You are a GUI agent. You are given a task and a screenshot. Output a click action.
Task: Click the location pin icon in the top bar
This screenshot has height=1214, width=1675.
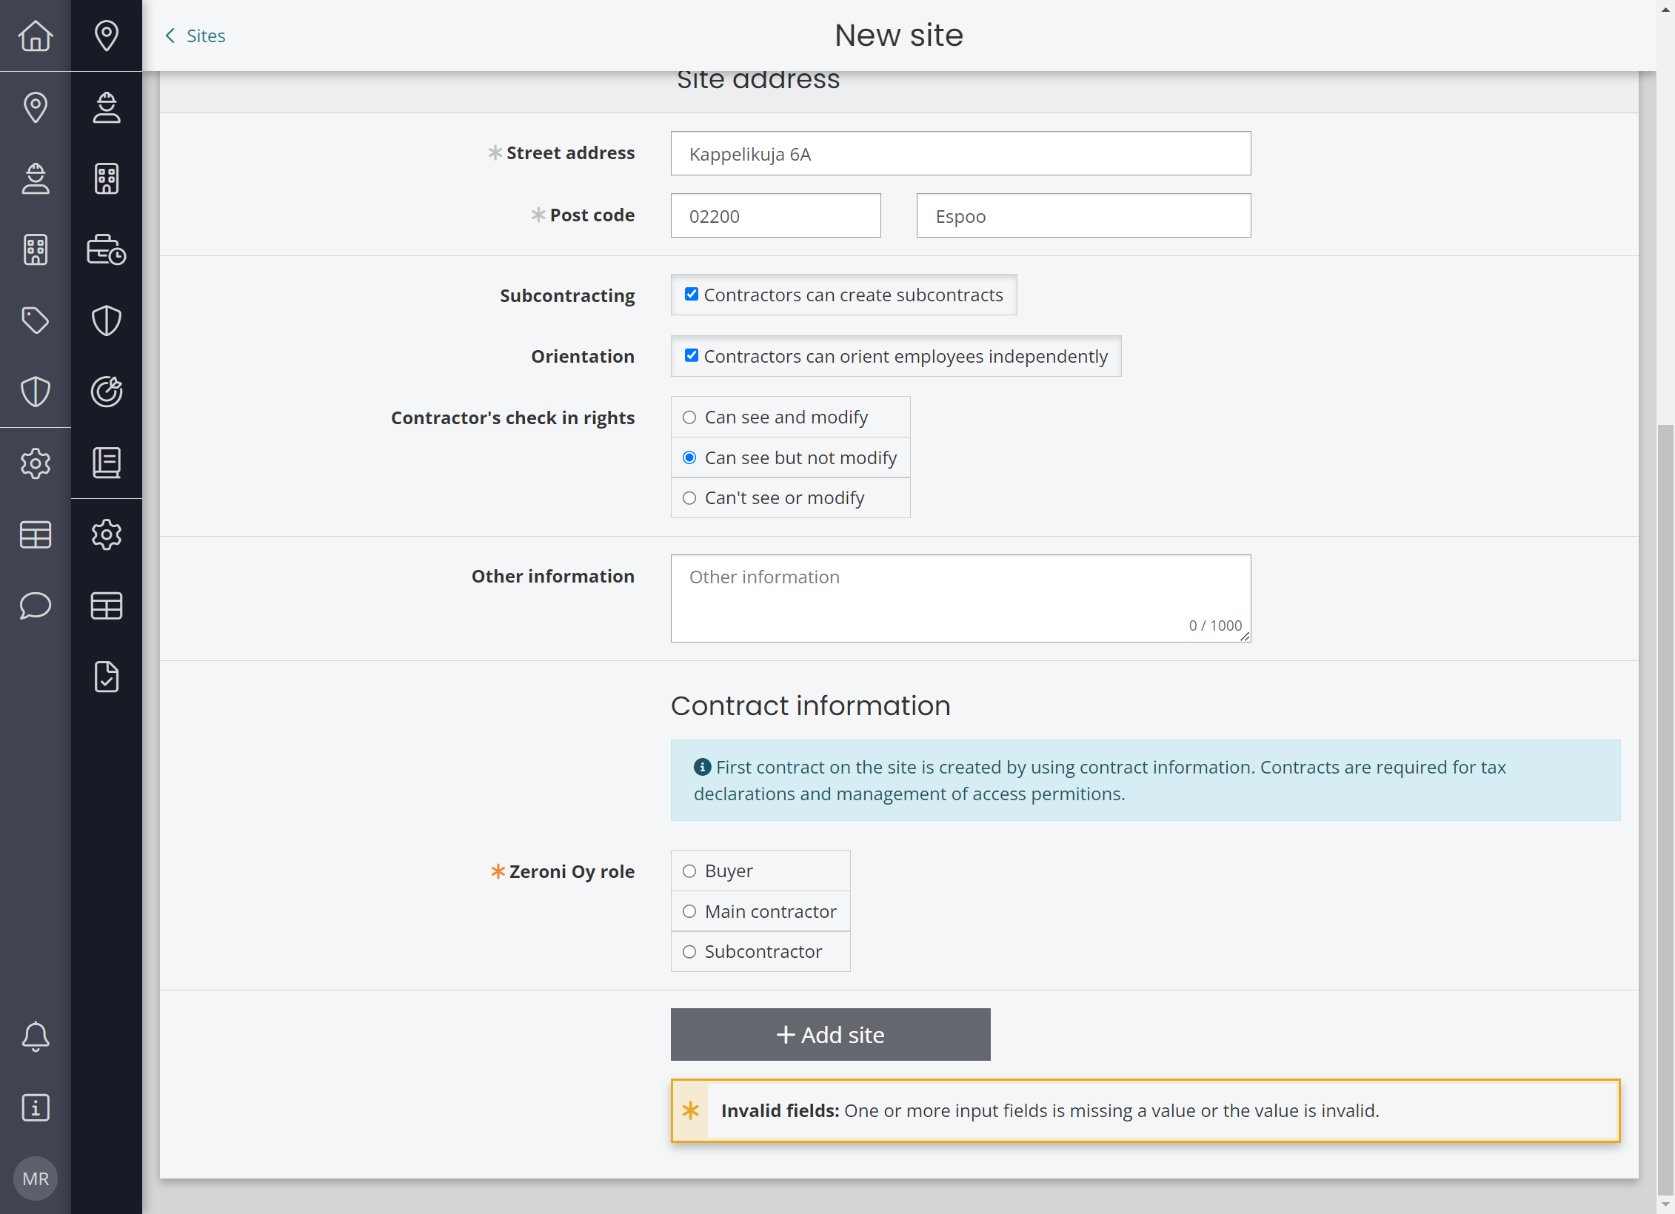click(107, 36)
